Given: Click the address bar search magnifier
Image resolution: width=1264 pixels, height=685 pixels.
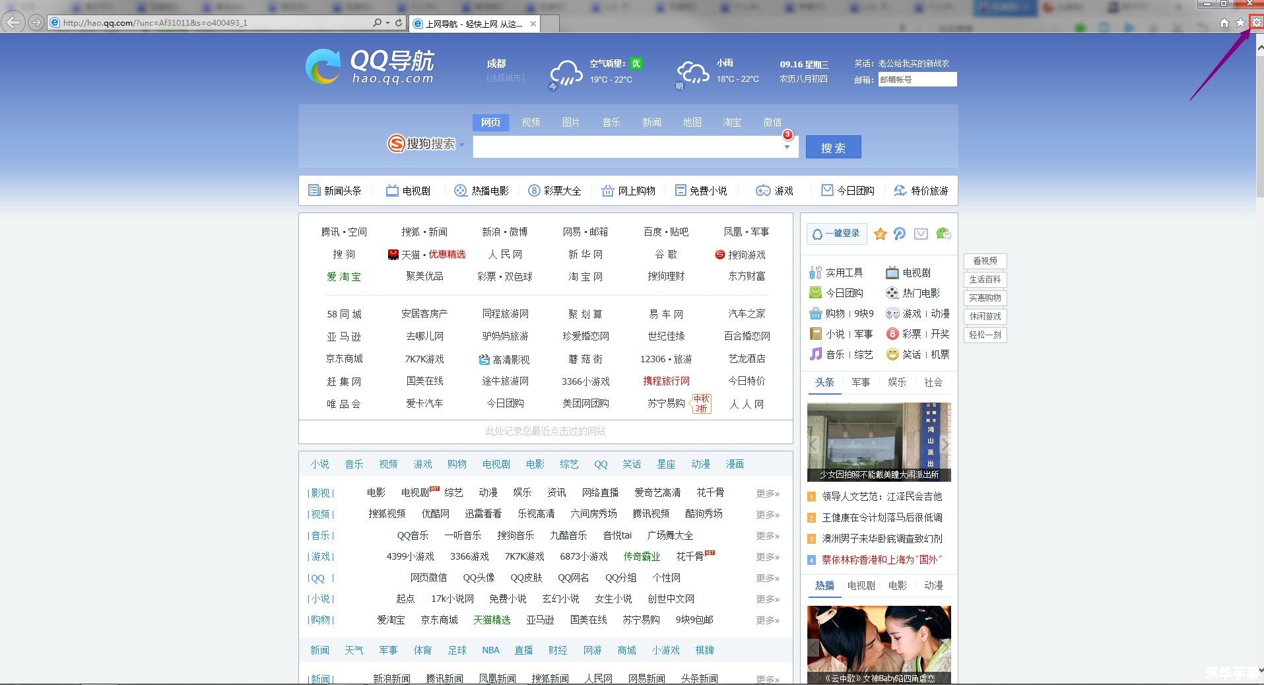Looking at the screenshot, I should click(x=377, y=22).
